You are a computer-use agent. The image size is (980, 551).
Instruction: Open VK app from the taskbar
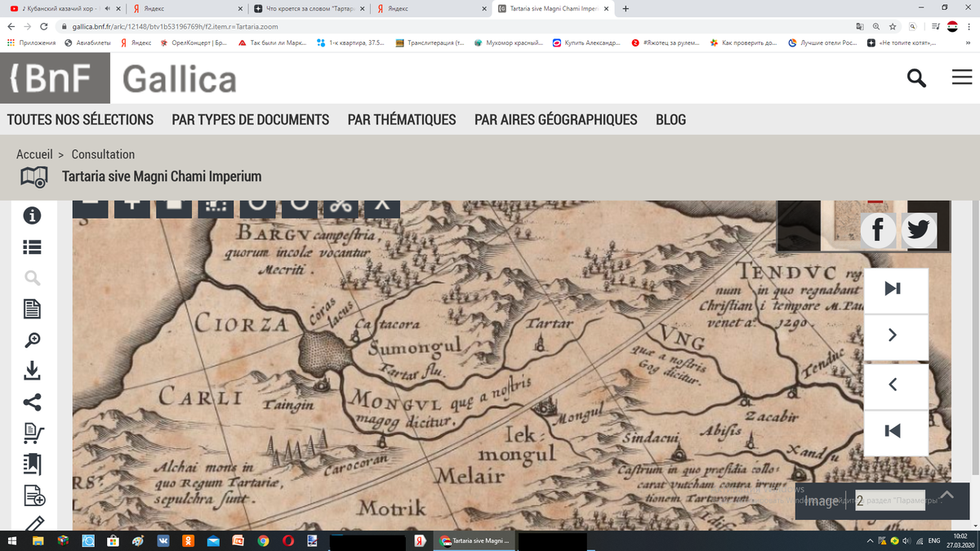click(x=163, y=541)
